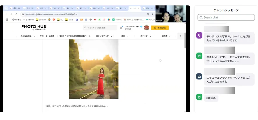Expand the 組写真 dropdown
Image resolution: width=258 pixels, height=120 pixels.
click(170, 36)
